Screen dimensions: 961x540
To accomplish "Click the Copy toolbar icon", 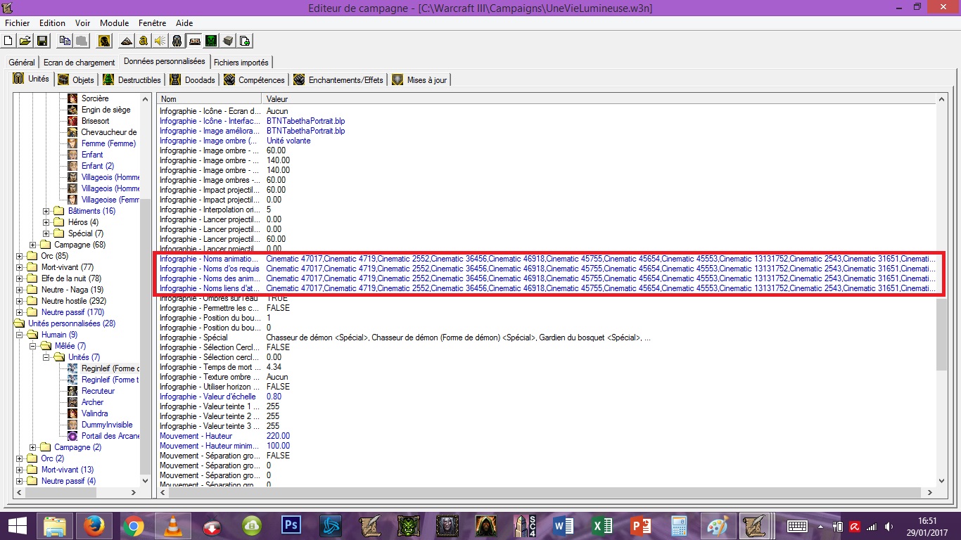I will tap(65, 41).
